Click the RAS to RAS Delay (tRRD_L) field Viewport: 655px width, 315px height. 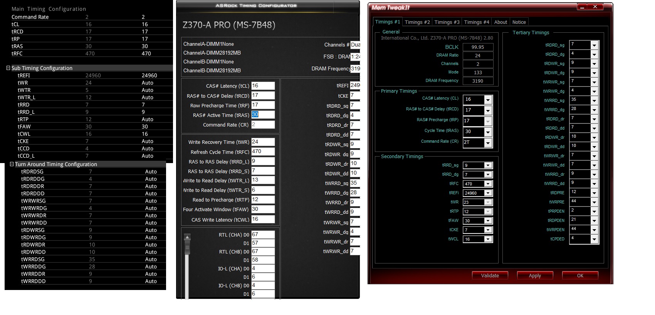tap(263, 161)
